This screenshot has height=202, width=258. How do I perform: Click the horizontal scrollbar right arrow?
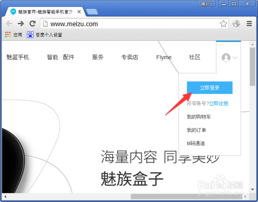246,196
